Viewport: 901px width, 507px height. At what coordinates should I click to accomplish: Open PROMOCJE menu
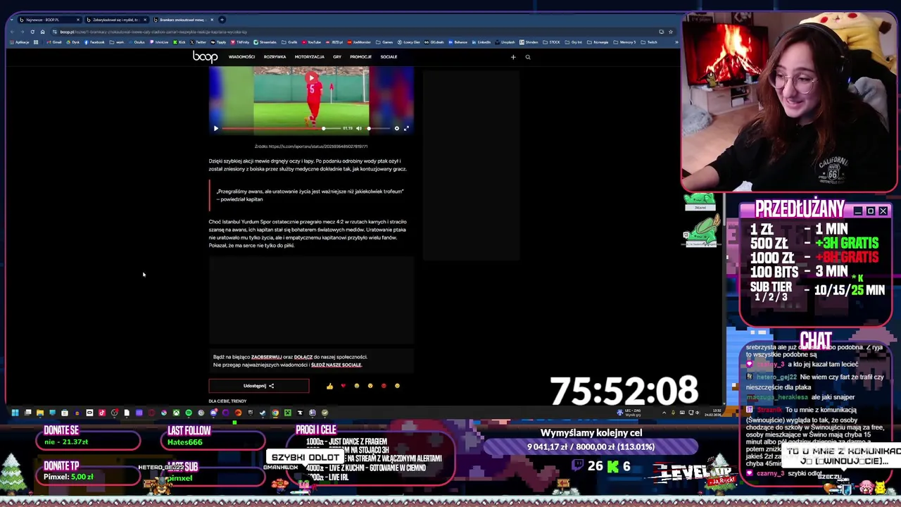[x=360, y=57]
